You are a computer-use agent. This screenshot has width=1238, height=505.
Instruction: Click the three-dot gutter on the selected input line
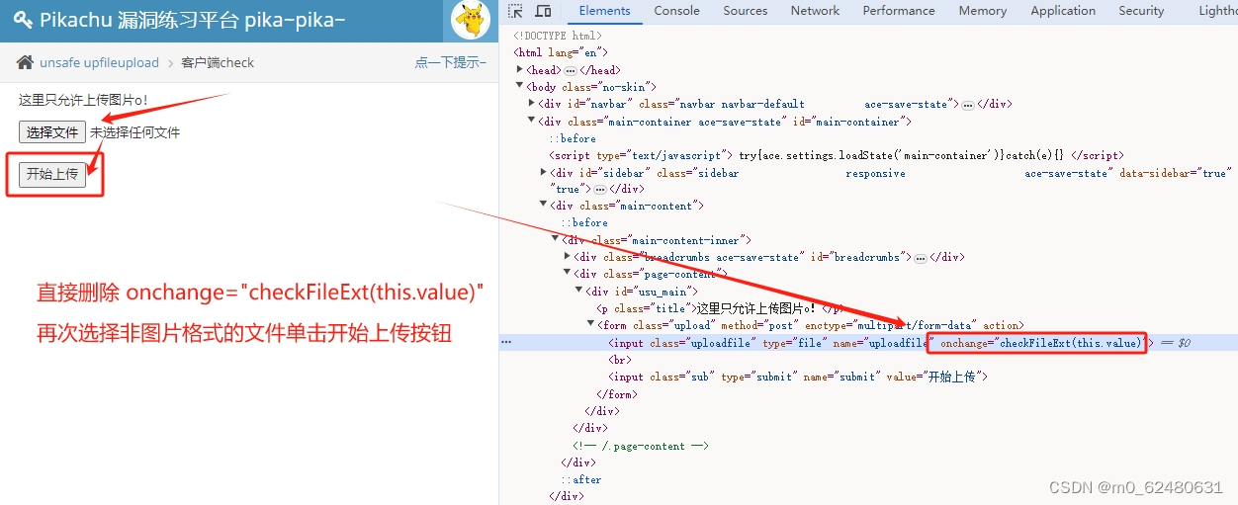[x=506, y=342]
